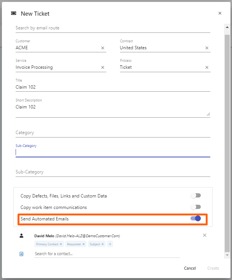232x280 pixels.
Task: Add a new role tag with plus
Action: [110, 244]
